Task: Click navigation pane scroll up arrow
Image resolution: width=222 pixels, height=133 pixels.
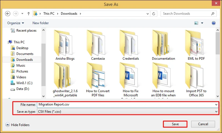Action: coord(43,30)
